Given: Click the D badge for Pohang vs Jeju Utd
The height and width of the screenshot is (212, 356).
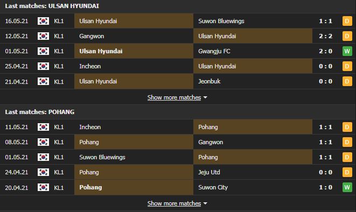Looking at the screenshot, I should tap(347, 172).
